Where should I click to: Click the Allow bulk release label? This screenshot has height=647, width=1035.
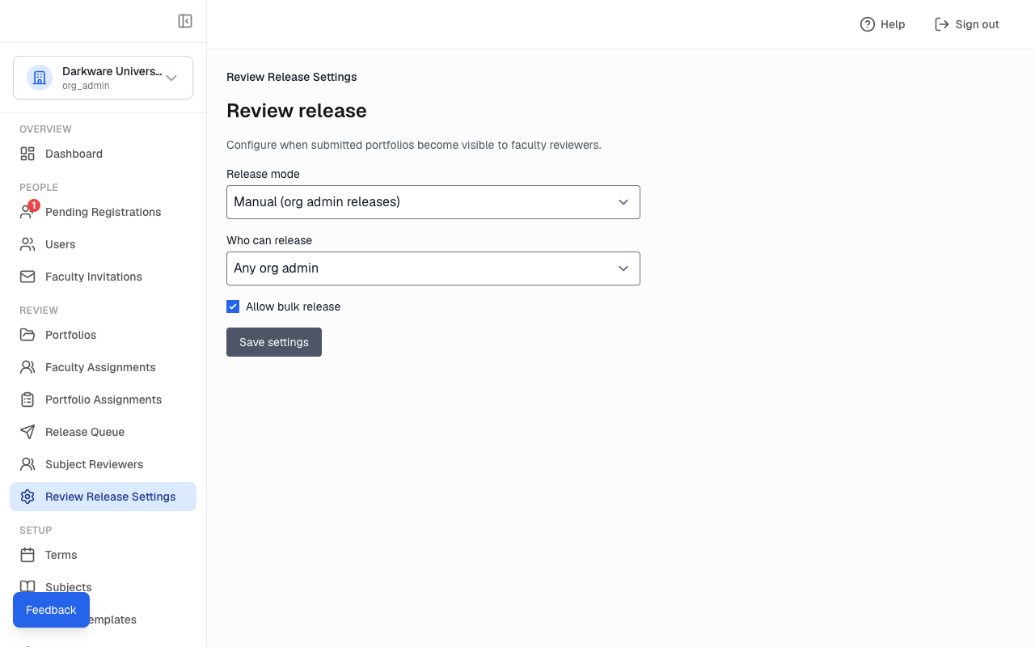294,307
